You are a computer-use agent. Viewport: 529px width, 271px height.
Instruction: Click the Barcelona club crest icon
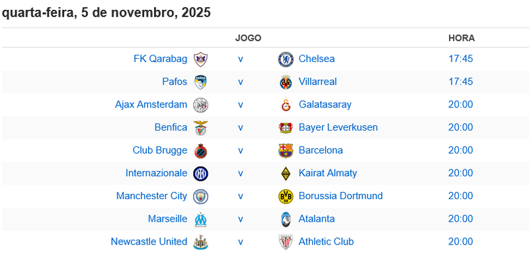point(285,151)
